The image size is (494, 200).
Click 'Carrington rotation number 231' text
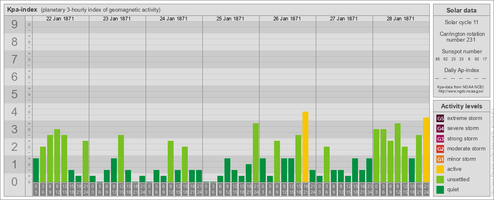pos(461,37)
